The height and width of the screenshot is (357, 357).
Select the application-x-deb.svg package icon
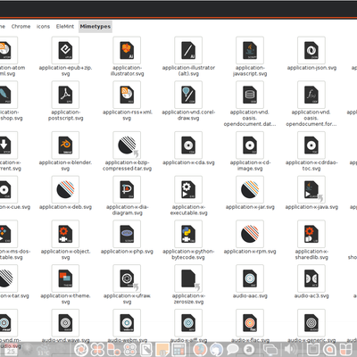pyautogui.click(x=65, y=189)
